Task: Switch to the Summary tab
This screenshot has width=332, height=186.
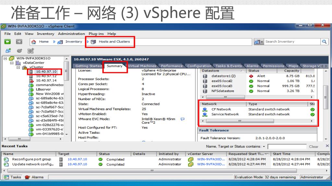Action: click(x=114, y=66)
